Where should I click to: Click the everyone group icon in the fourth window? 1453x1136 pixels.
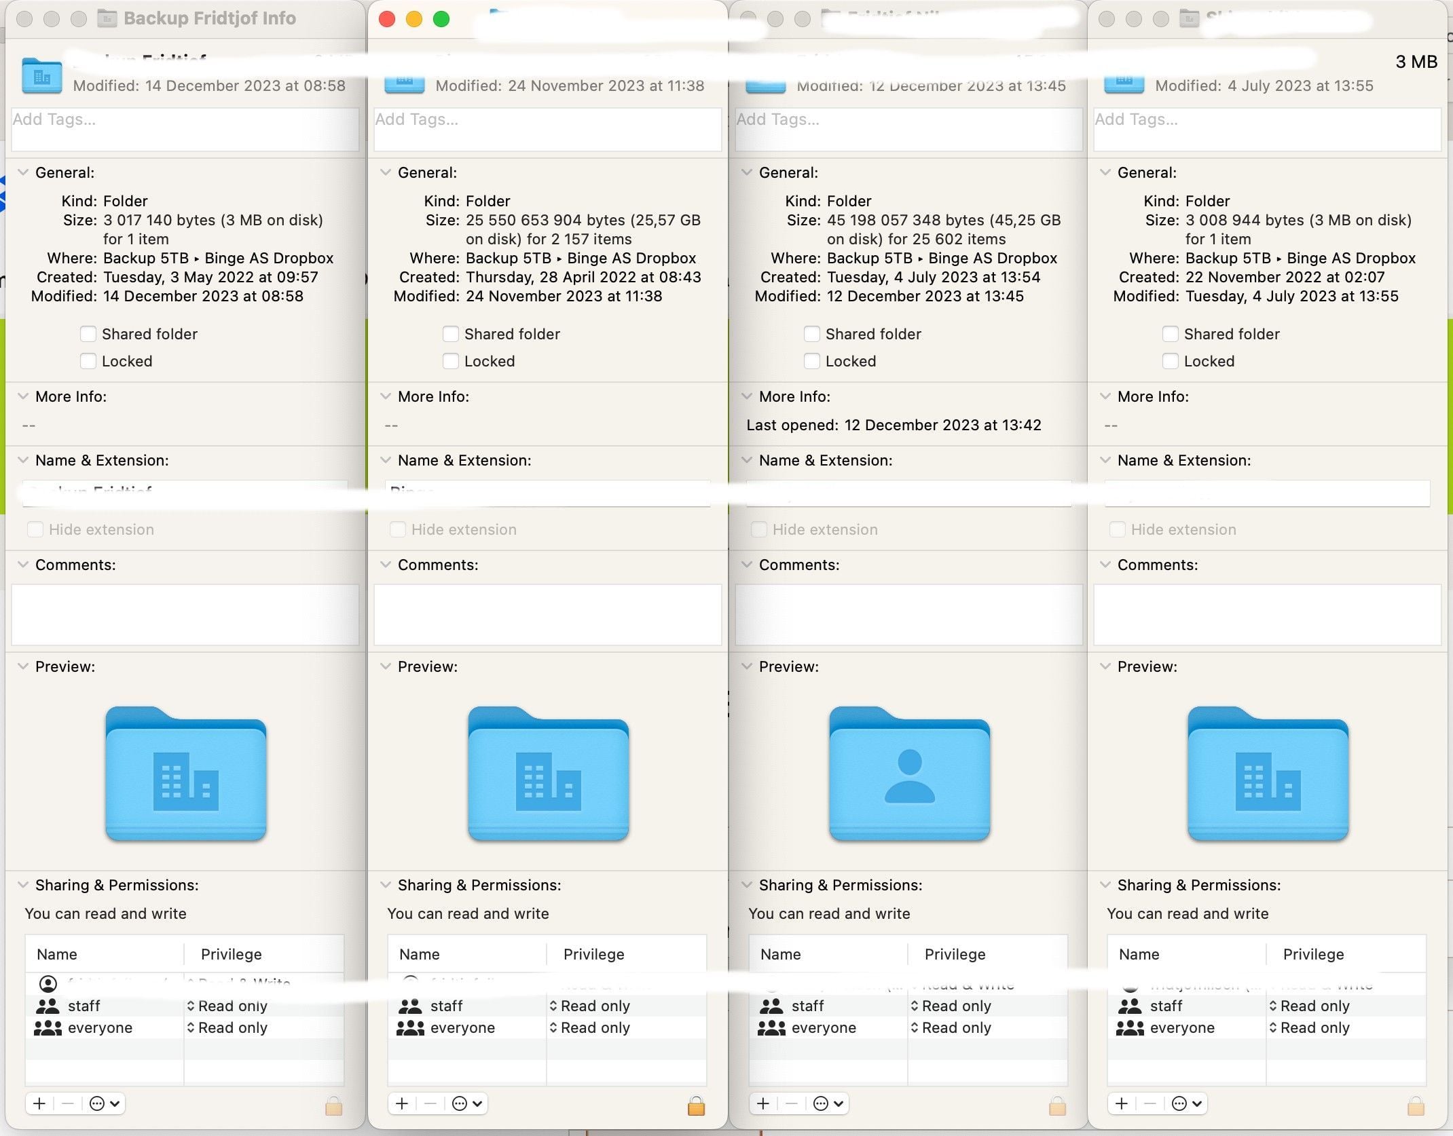click(1130, 1027)
